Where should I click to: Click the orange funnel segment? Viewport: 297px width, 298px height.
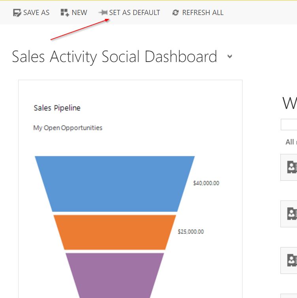coord(115,232)
